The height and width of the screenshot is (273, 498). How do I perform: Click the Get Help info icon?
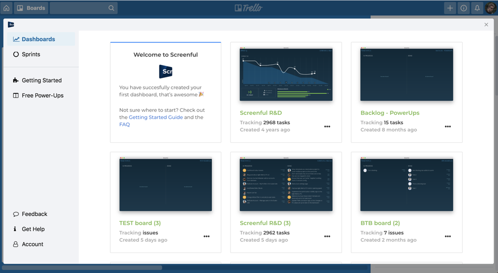15,229
